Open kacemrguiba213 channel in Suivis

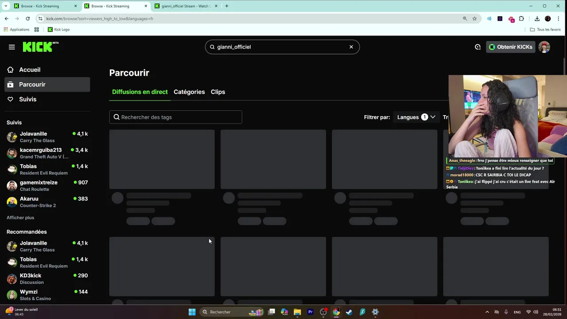click(x=47, y=153)
